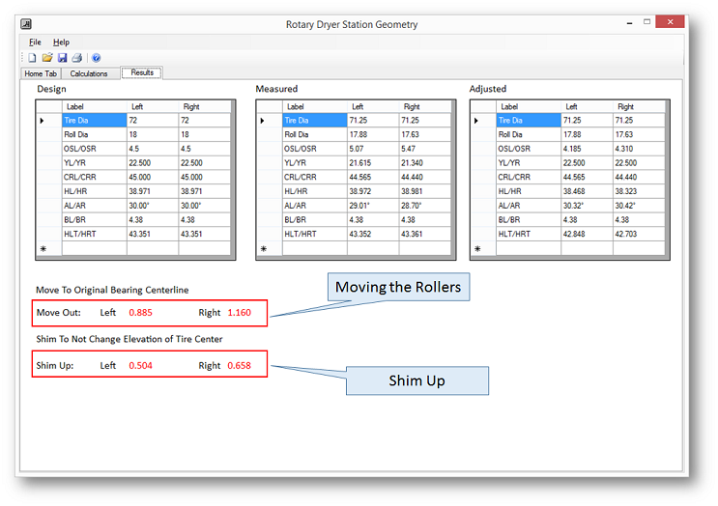
Task: Click Adjusted AL/AR right value 30.42°
Action: click(x=639, y=206)
